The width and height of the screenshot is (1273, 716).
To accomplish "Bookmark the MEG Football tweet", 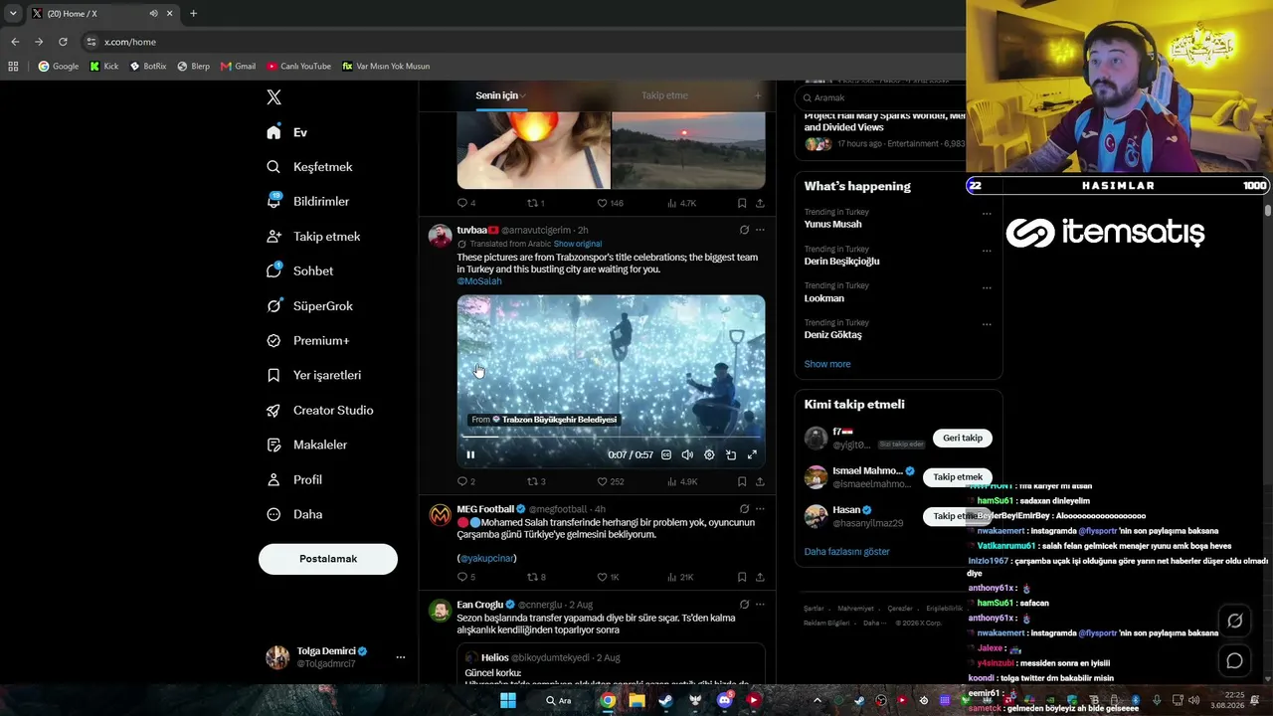I will 742,577.
